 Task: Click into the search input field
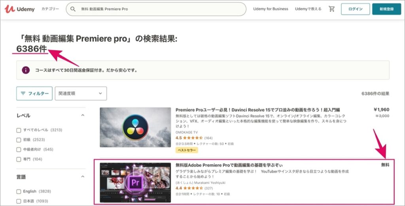[x=156, y=9]
